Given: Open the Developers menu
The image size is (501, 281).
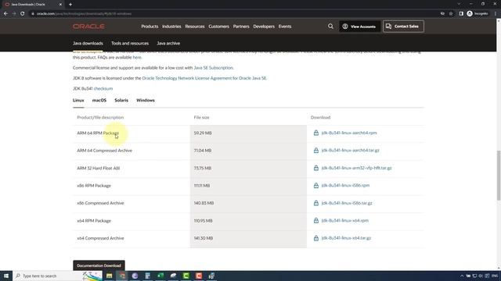Looking at the screenshot, I should point(264,27).
